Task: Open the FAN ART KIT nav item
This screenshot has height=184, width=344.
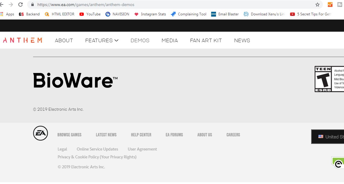Action: pyautogui.click(x=206, y=40)
